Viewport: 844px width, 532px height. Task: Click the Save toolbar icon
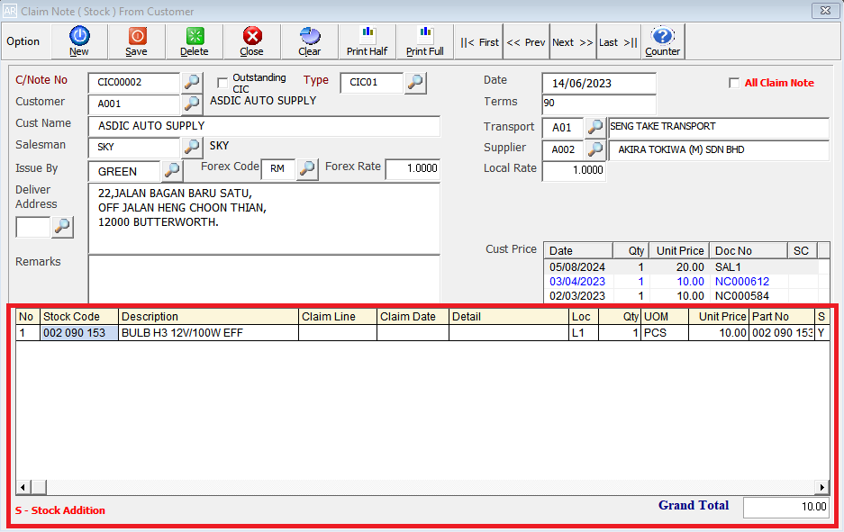(137, 41)
